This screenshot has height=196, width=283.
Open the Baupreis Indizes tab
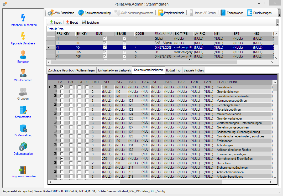(x=194, y=70)
